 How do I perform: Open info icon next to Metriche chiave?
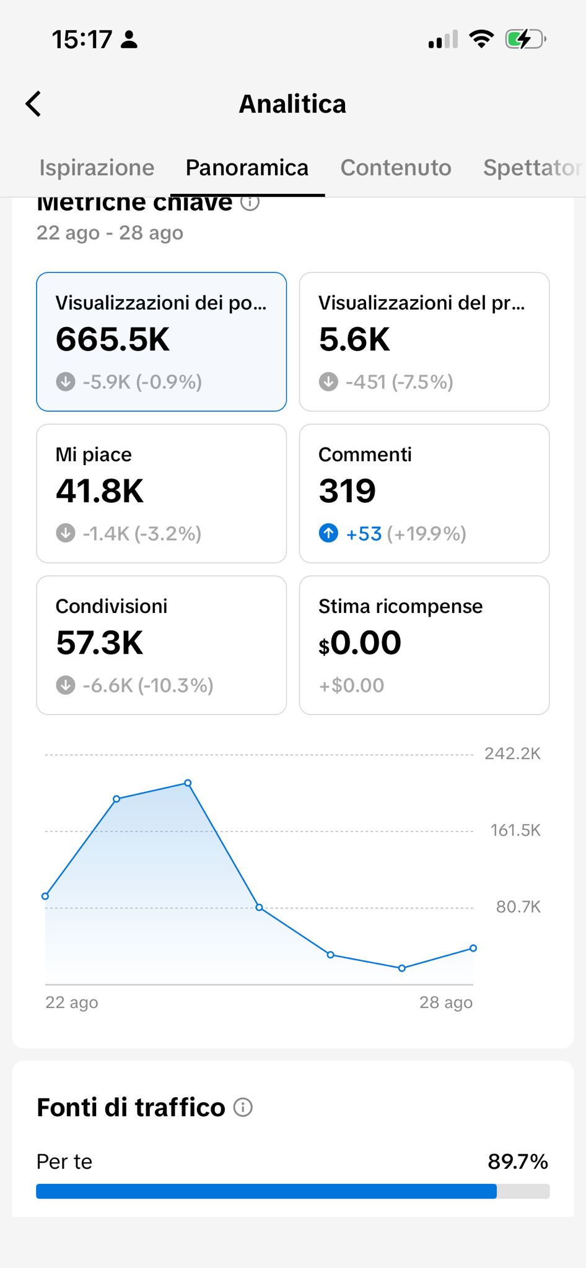tap(250, 204)
